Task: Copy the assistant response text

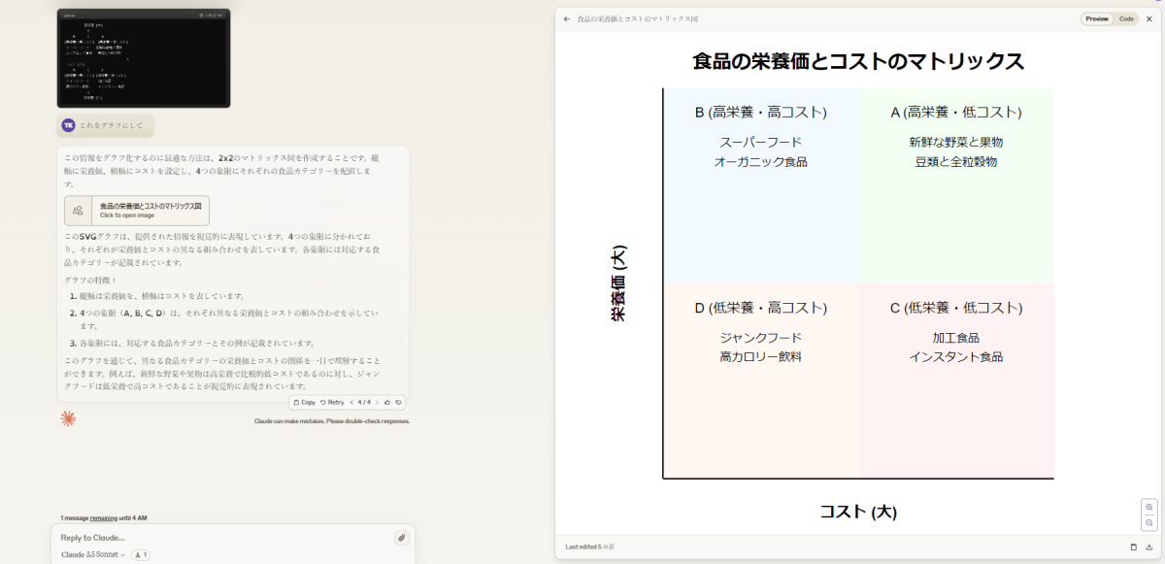Action: tap(305, 402)
